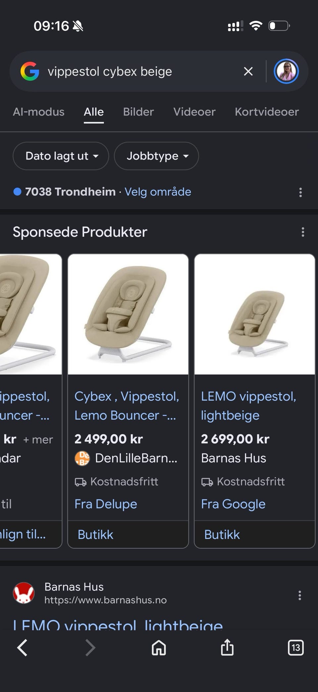Expand the Jobbtype filter dropdown
318x692 pixels.
156,156
